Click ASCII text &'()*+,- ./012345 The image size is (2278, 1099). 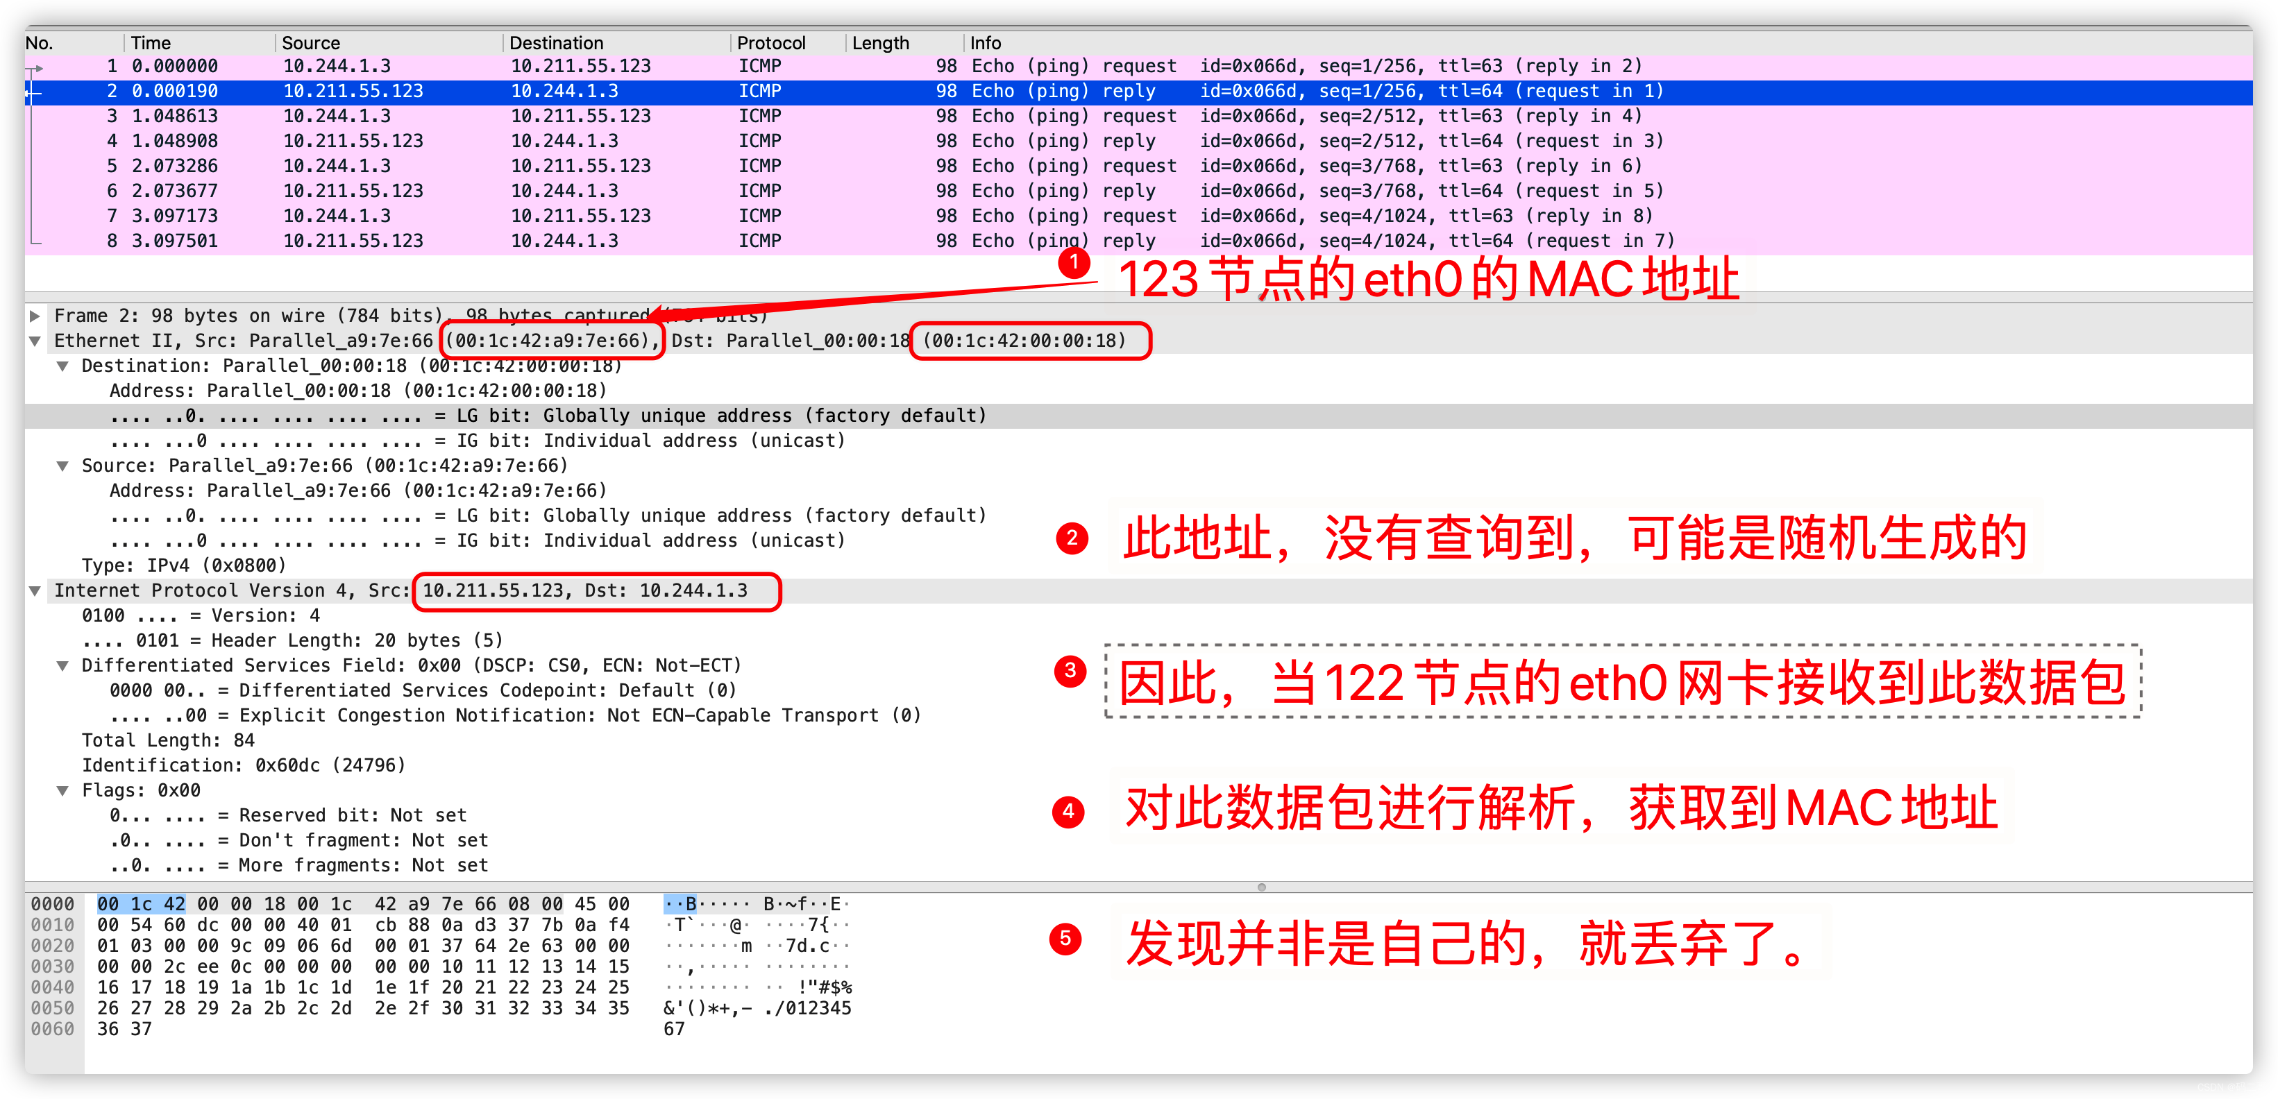coord(758,1009)
